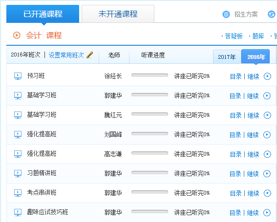
Task: Click 继续 for 魏红元's 基础学习班
Action: 253,115
